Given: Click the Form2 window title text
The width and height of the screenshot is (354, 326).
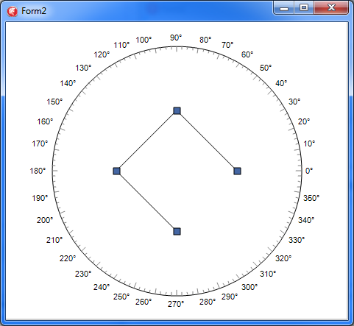Looking at the screenshot, I should [x=34, y=11].
